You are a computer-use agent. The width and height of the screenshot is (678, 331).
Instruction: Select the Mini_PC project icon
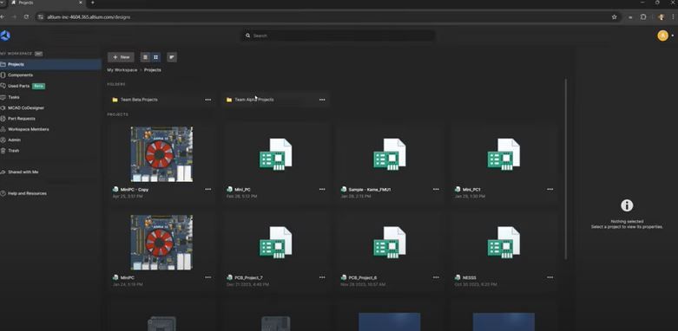tap(275, 154)
